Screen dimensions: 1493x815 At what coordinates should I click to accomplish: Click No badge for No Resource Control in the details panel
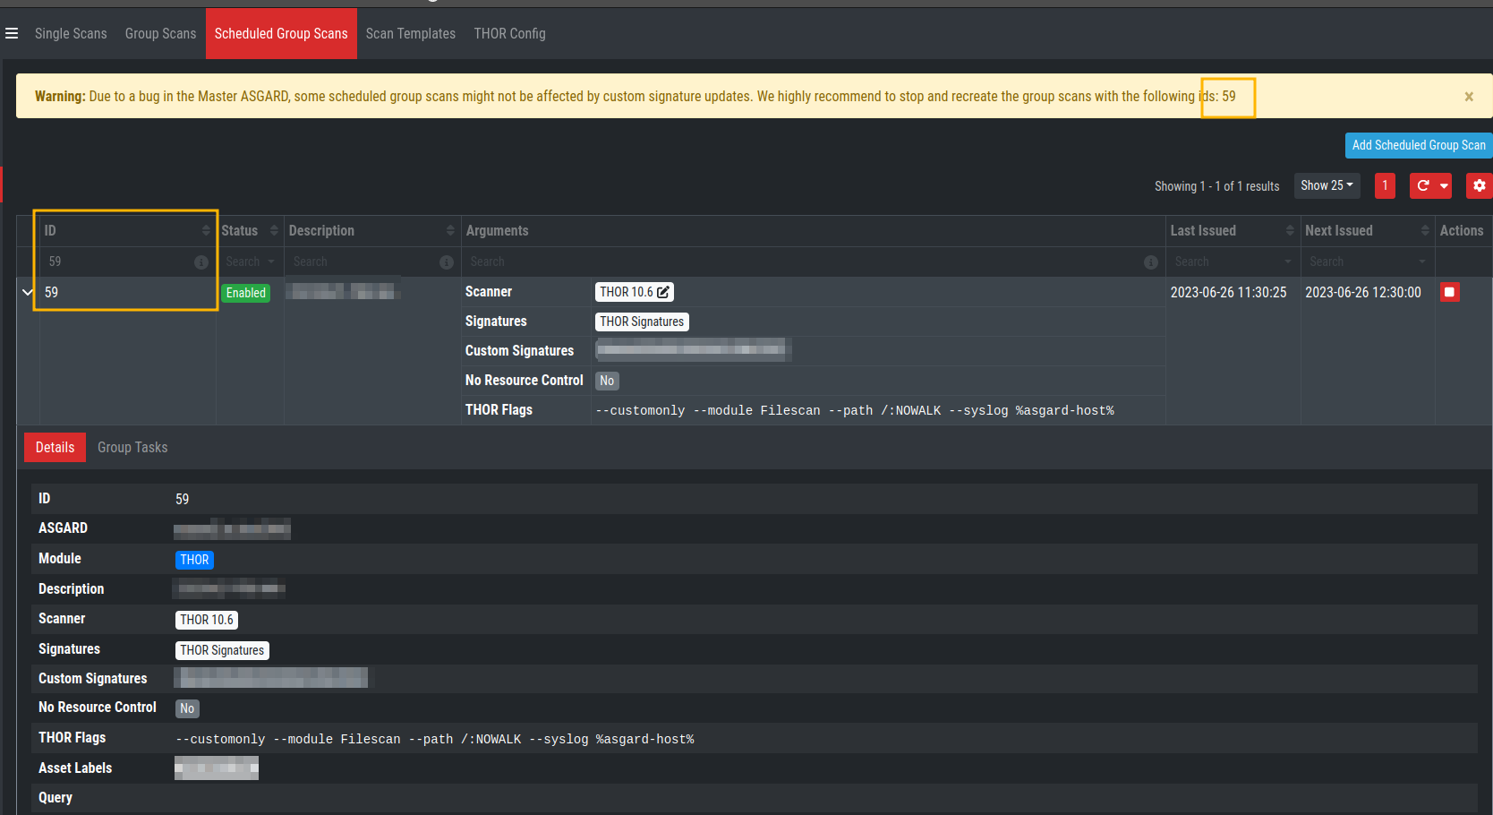click(187, 708)
